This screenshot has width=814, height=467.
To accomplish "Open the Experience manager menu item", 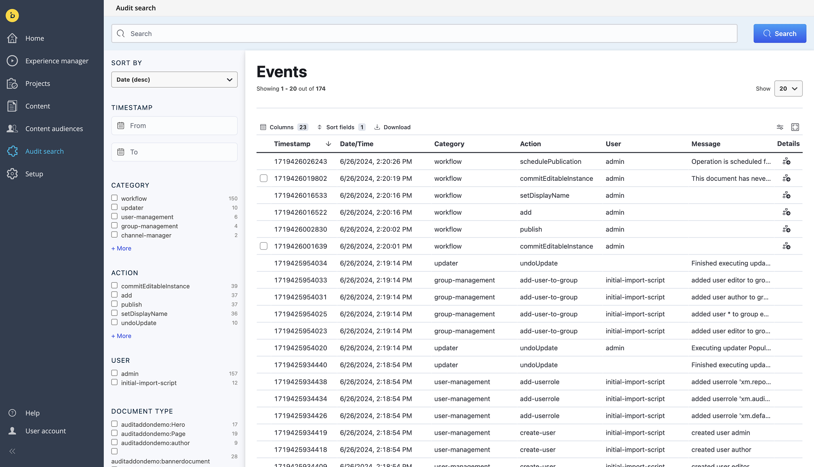I will click(x=56, y=61).
